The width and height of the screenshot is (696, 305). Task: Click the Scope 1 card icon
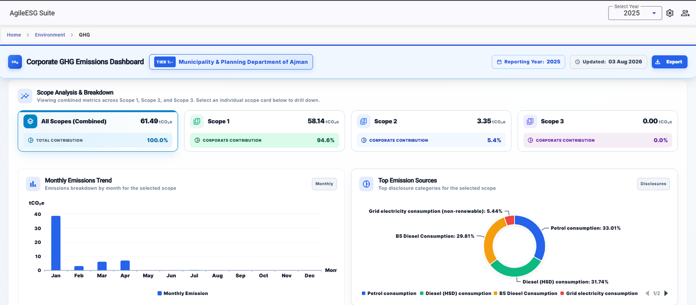point(197,121)
